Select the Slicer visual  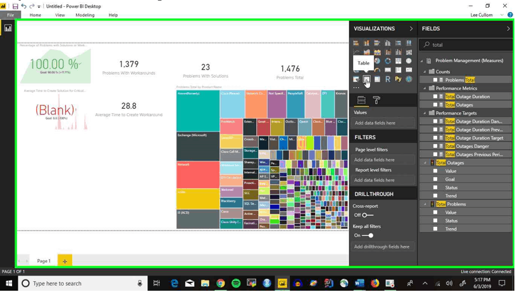point(356,79)
